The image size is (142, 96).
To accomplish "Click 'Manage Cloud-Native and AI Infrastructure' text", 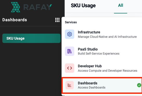I will coord(107,37).
